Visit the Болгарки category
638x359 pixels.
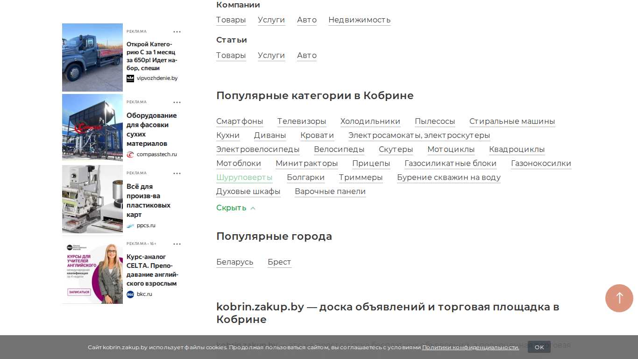point(306,178)
